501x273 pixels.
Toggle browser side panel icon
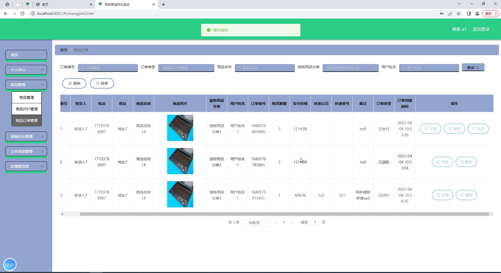click(469, 14)
